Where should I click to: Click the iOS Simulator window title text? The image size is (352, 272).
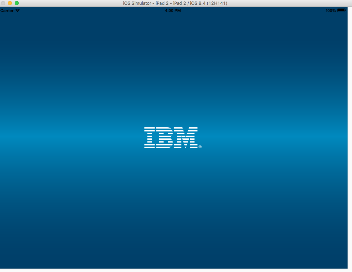pyautogui.click(x=175, y=3)
